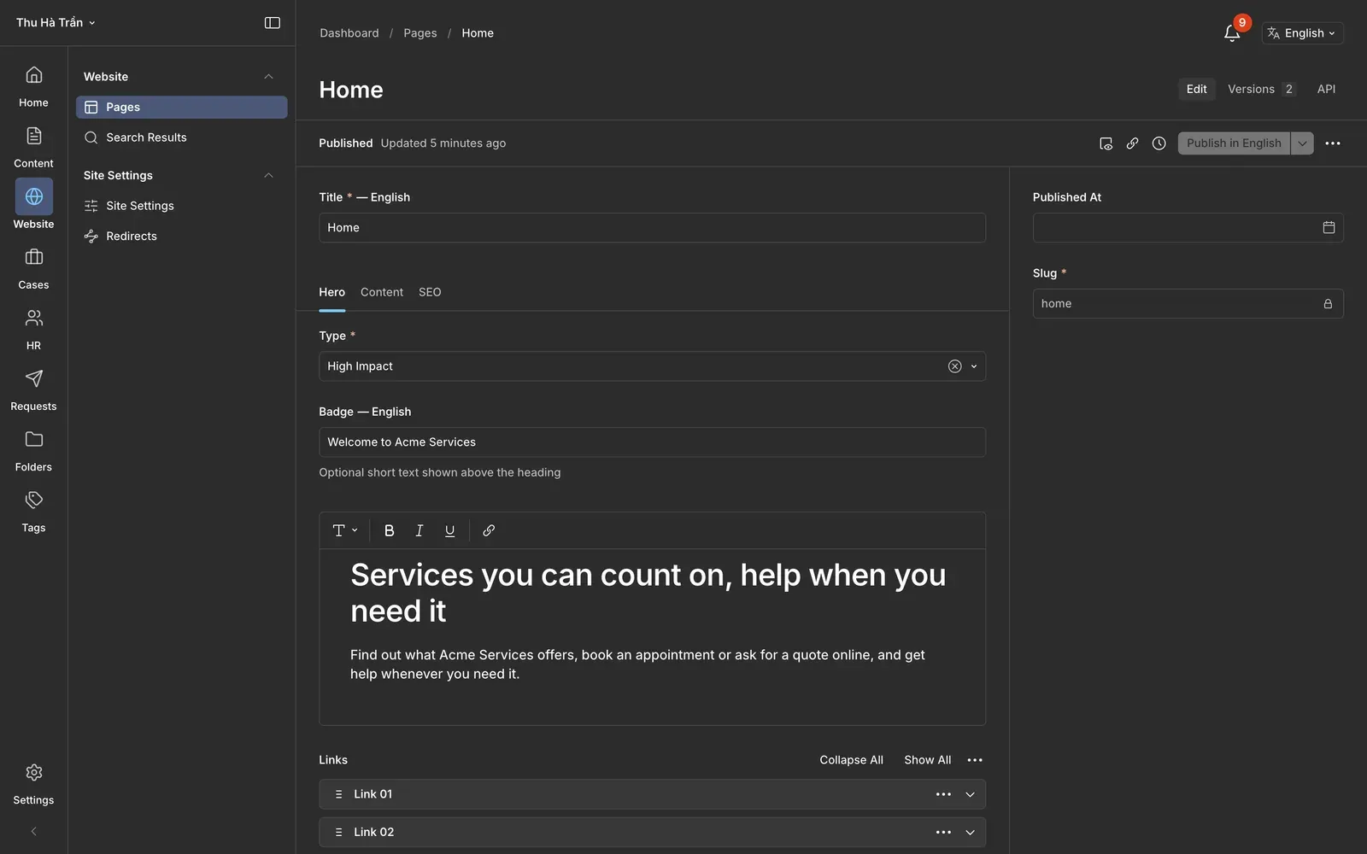This screenshot has width=1367, height=854.
Task: Open Tags from left rail
Action: point(33,511)
